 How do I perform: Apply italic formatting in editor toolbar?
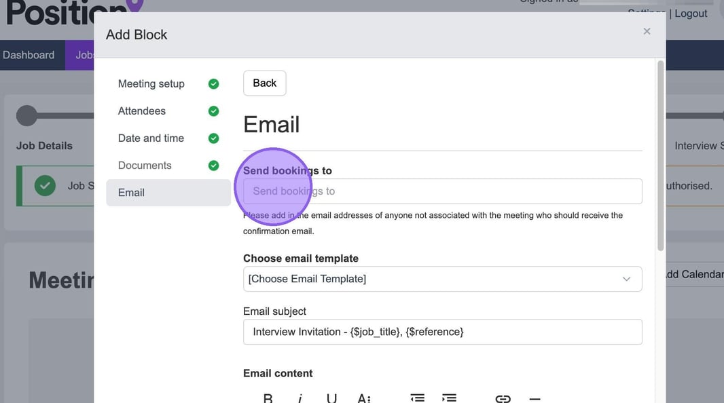pos(300,398)
